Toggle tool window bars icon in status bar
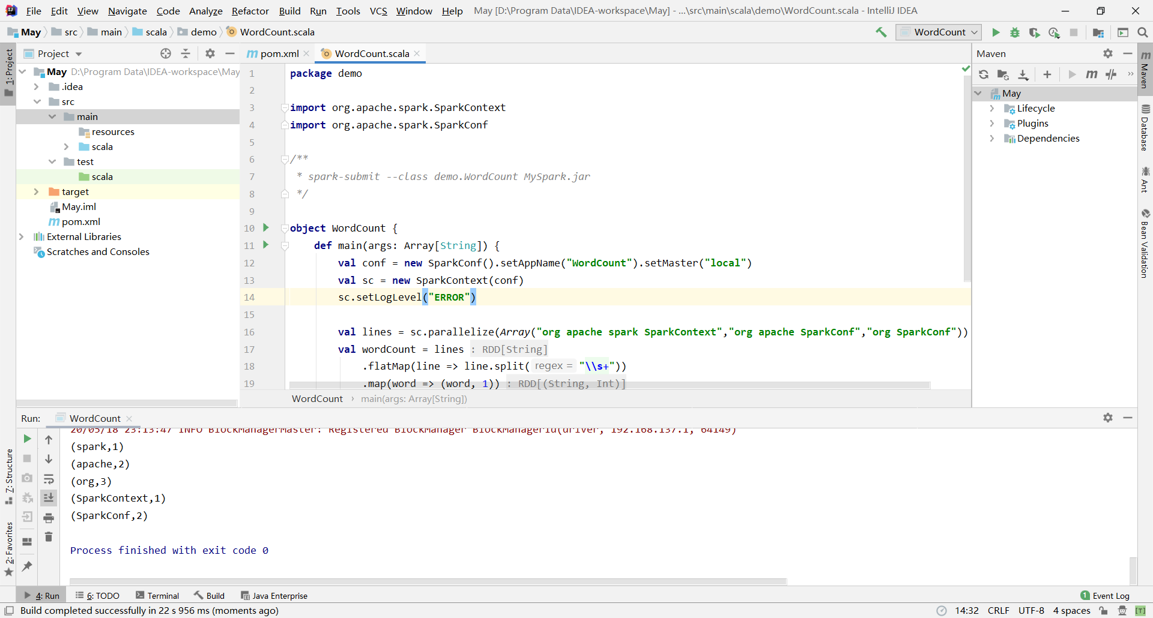 (9, 611)
